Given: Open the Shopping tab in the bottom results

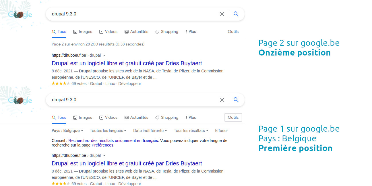Looking at the screenshot, I should (167, 118).
